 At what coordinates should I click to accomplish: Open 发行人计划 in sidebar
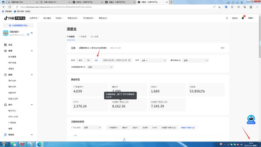coord(13,117)
